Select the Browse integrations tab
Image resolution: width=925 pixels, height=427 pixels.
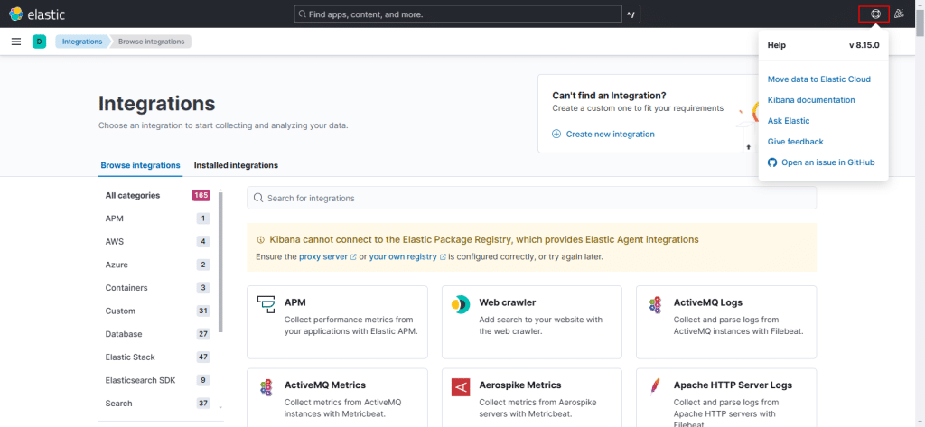tap(140, 165)
